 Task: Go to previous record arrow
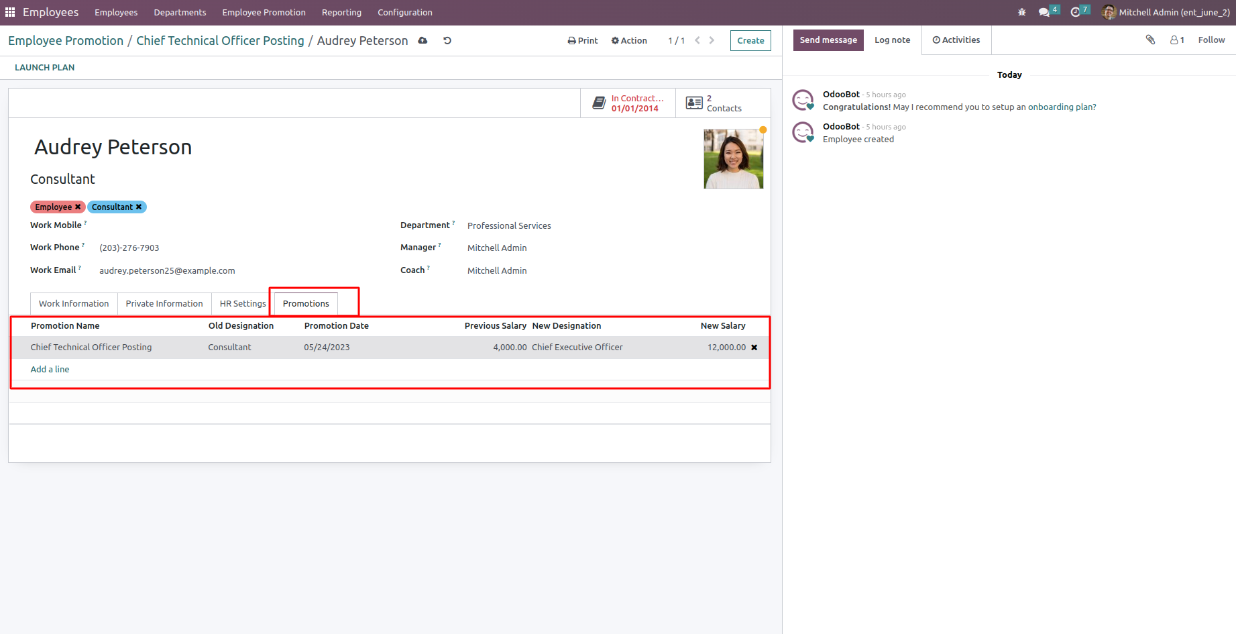[697, 40]
